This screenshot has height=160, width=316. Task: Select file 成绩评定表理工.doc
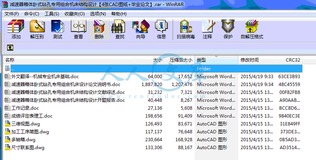pyautogui.click(x=32, y=116)
